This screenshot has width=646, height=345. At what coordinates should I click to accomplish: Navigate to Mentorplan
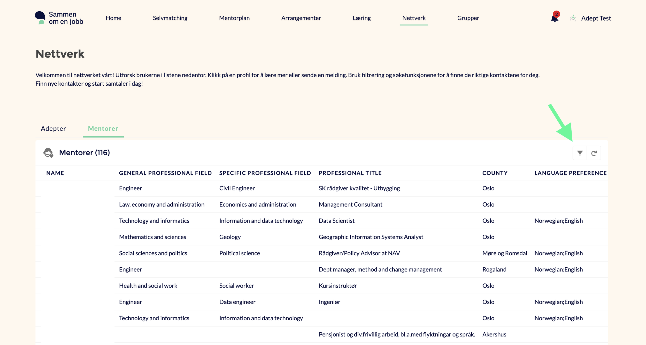click(234, 18)
